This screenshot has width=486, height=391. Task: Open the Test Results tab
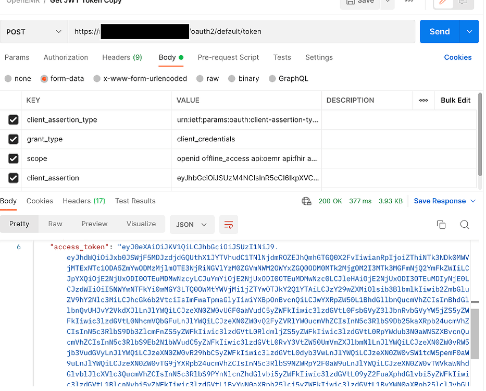tap(134, 201)
